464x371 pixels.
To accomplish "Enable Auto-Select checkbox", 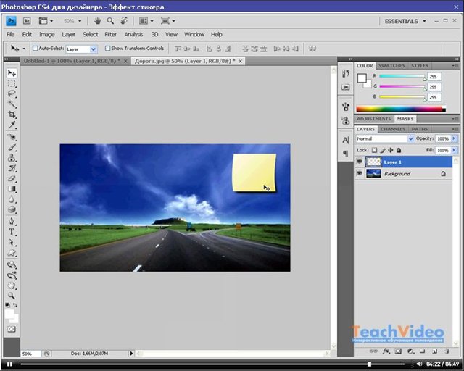I will click(36, 49).
